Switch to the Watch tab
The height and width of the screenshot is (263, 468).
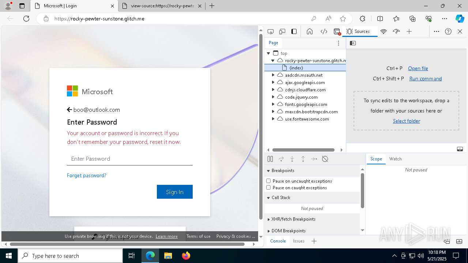(x=395, y=159)
